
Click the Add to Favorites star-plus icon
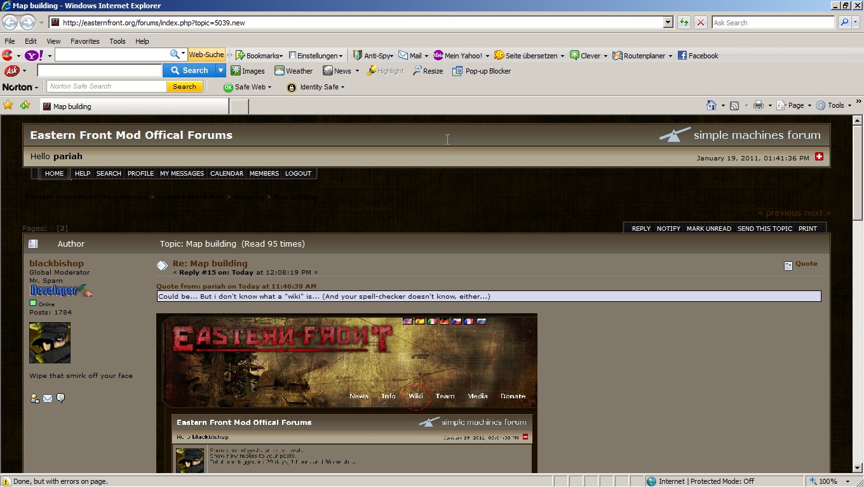pos(25,105)
